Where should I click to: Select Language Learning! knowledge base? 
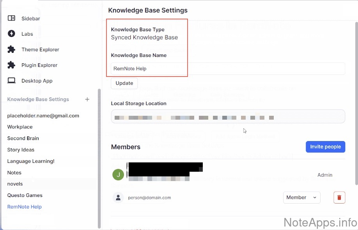coord(31,161)
